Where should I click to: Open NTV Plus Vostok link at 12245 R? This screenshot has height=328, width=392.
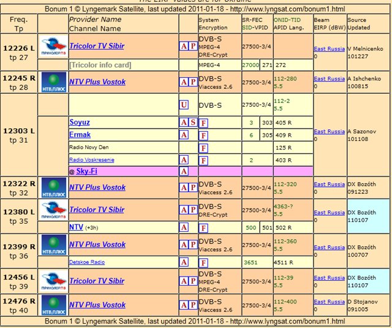pyautogui.click(x=97, y=82)
